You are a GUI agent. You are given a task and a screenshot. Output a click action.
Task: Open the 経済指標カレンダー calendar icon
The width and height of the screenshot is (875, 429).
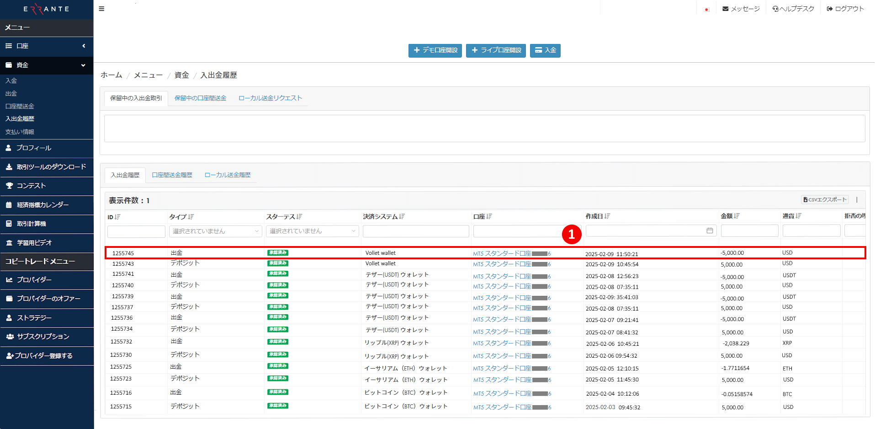[9, 205]
